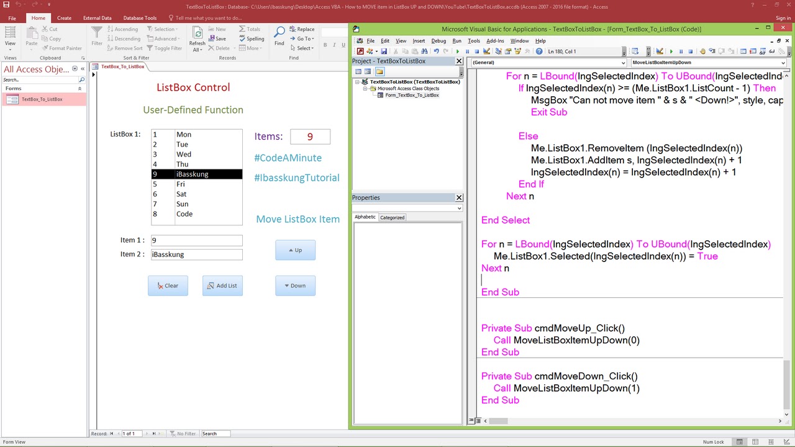The height and width of the screenshot is (447, 795).
Task: Close the Project panel with X
Action: click(459, 61)
